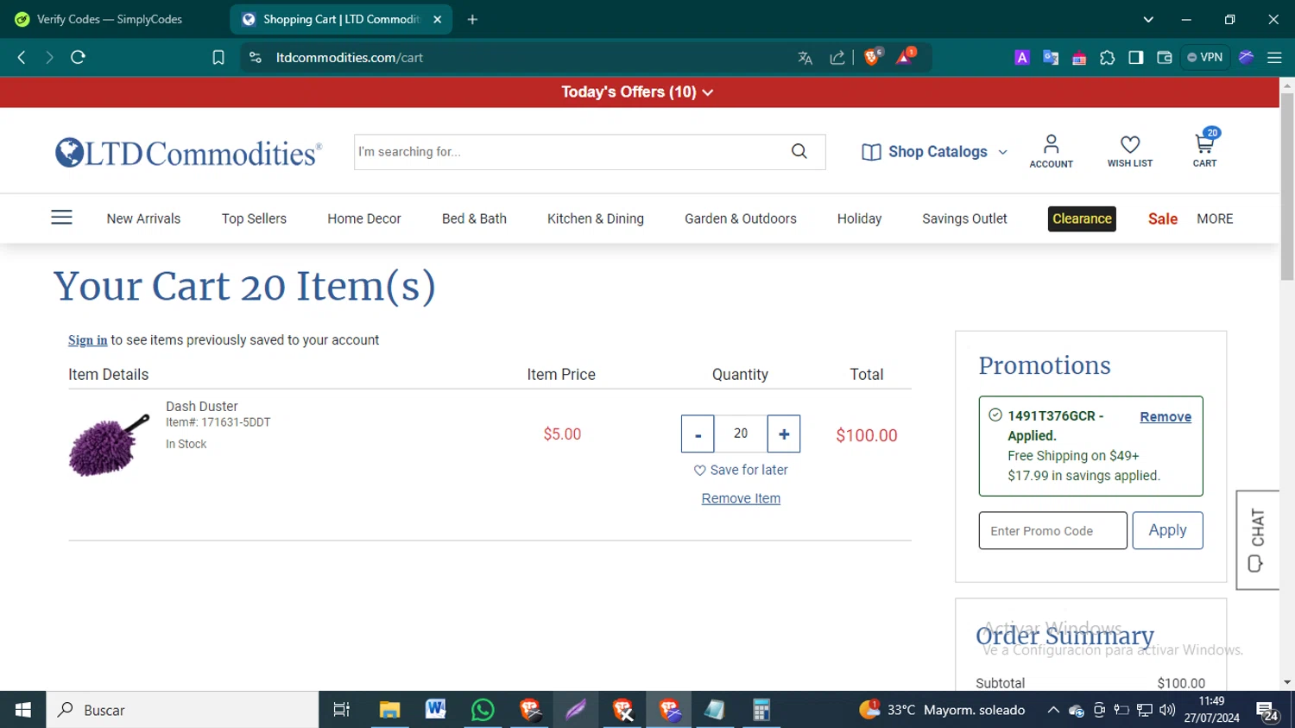The image size is (1295, 728).
Task: Open the Account icon
Action: (x=1051, y=151)
